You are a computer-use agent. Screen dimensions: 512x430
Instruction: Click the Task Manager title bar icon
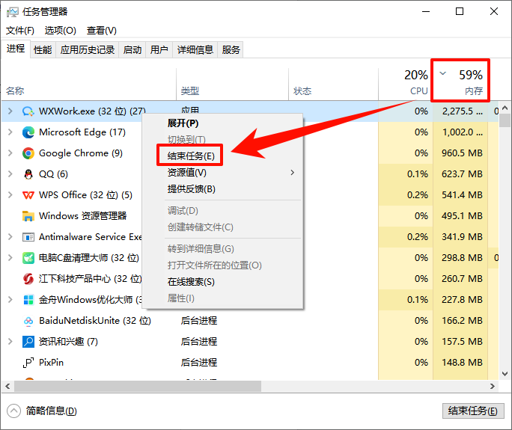coord(13,12)
